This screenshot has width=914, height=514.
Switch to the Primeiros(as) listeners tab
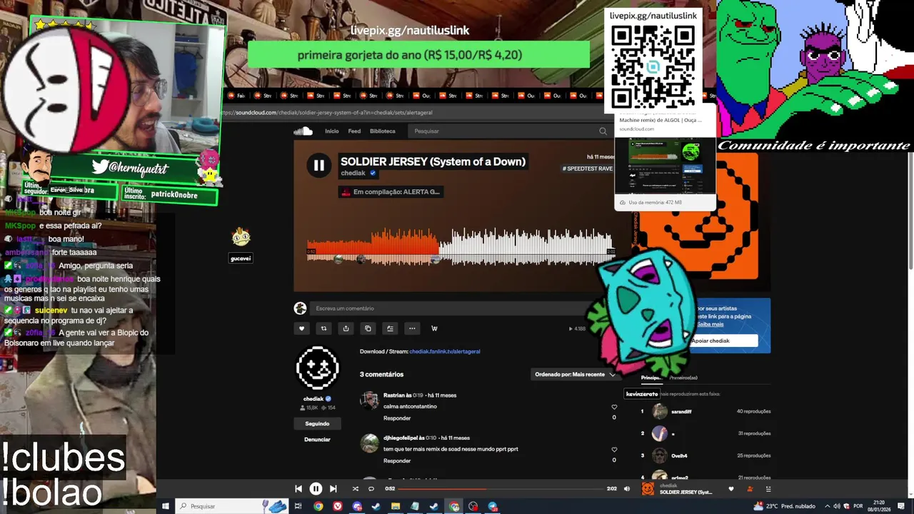click(x=683, y=378)
